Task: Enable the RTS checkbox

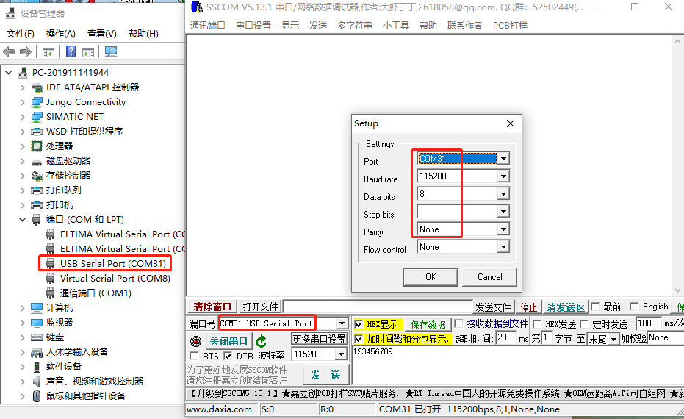Action: click(195, 357)
